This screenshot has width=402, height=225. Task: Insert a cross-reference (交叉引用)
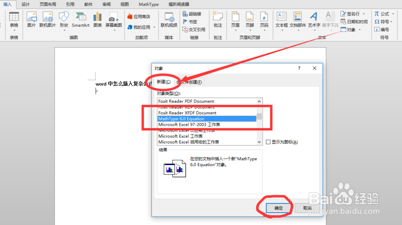tap(194, 29)
